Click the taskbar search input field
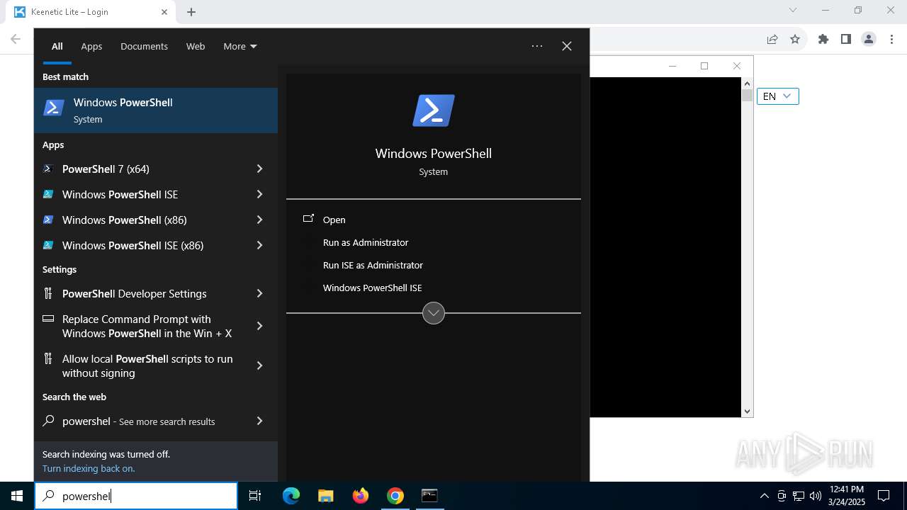Viewport: 907px width, 510px height. pyautogui.click(x=136, y=496)
